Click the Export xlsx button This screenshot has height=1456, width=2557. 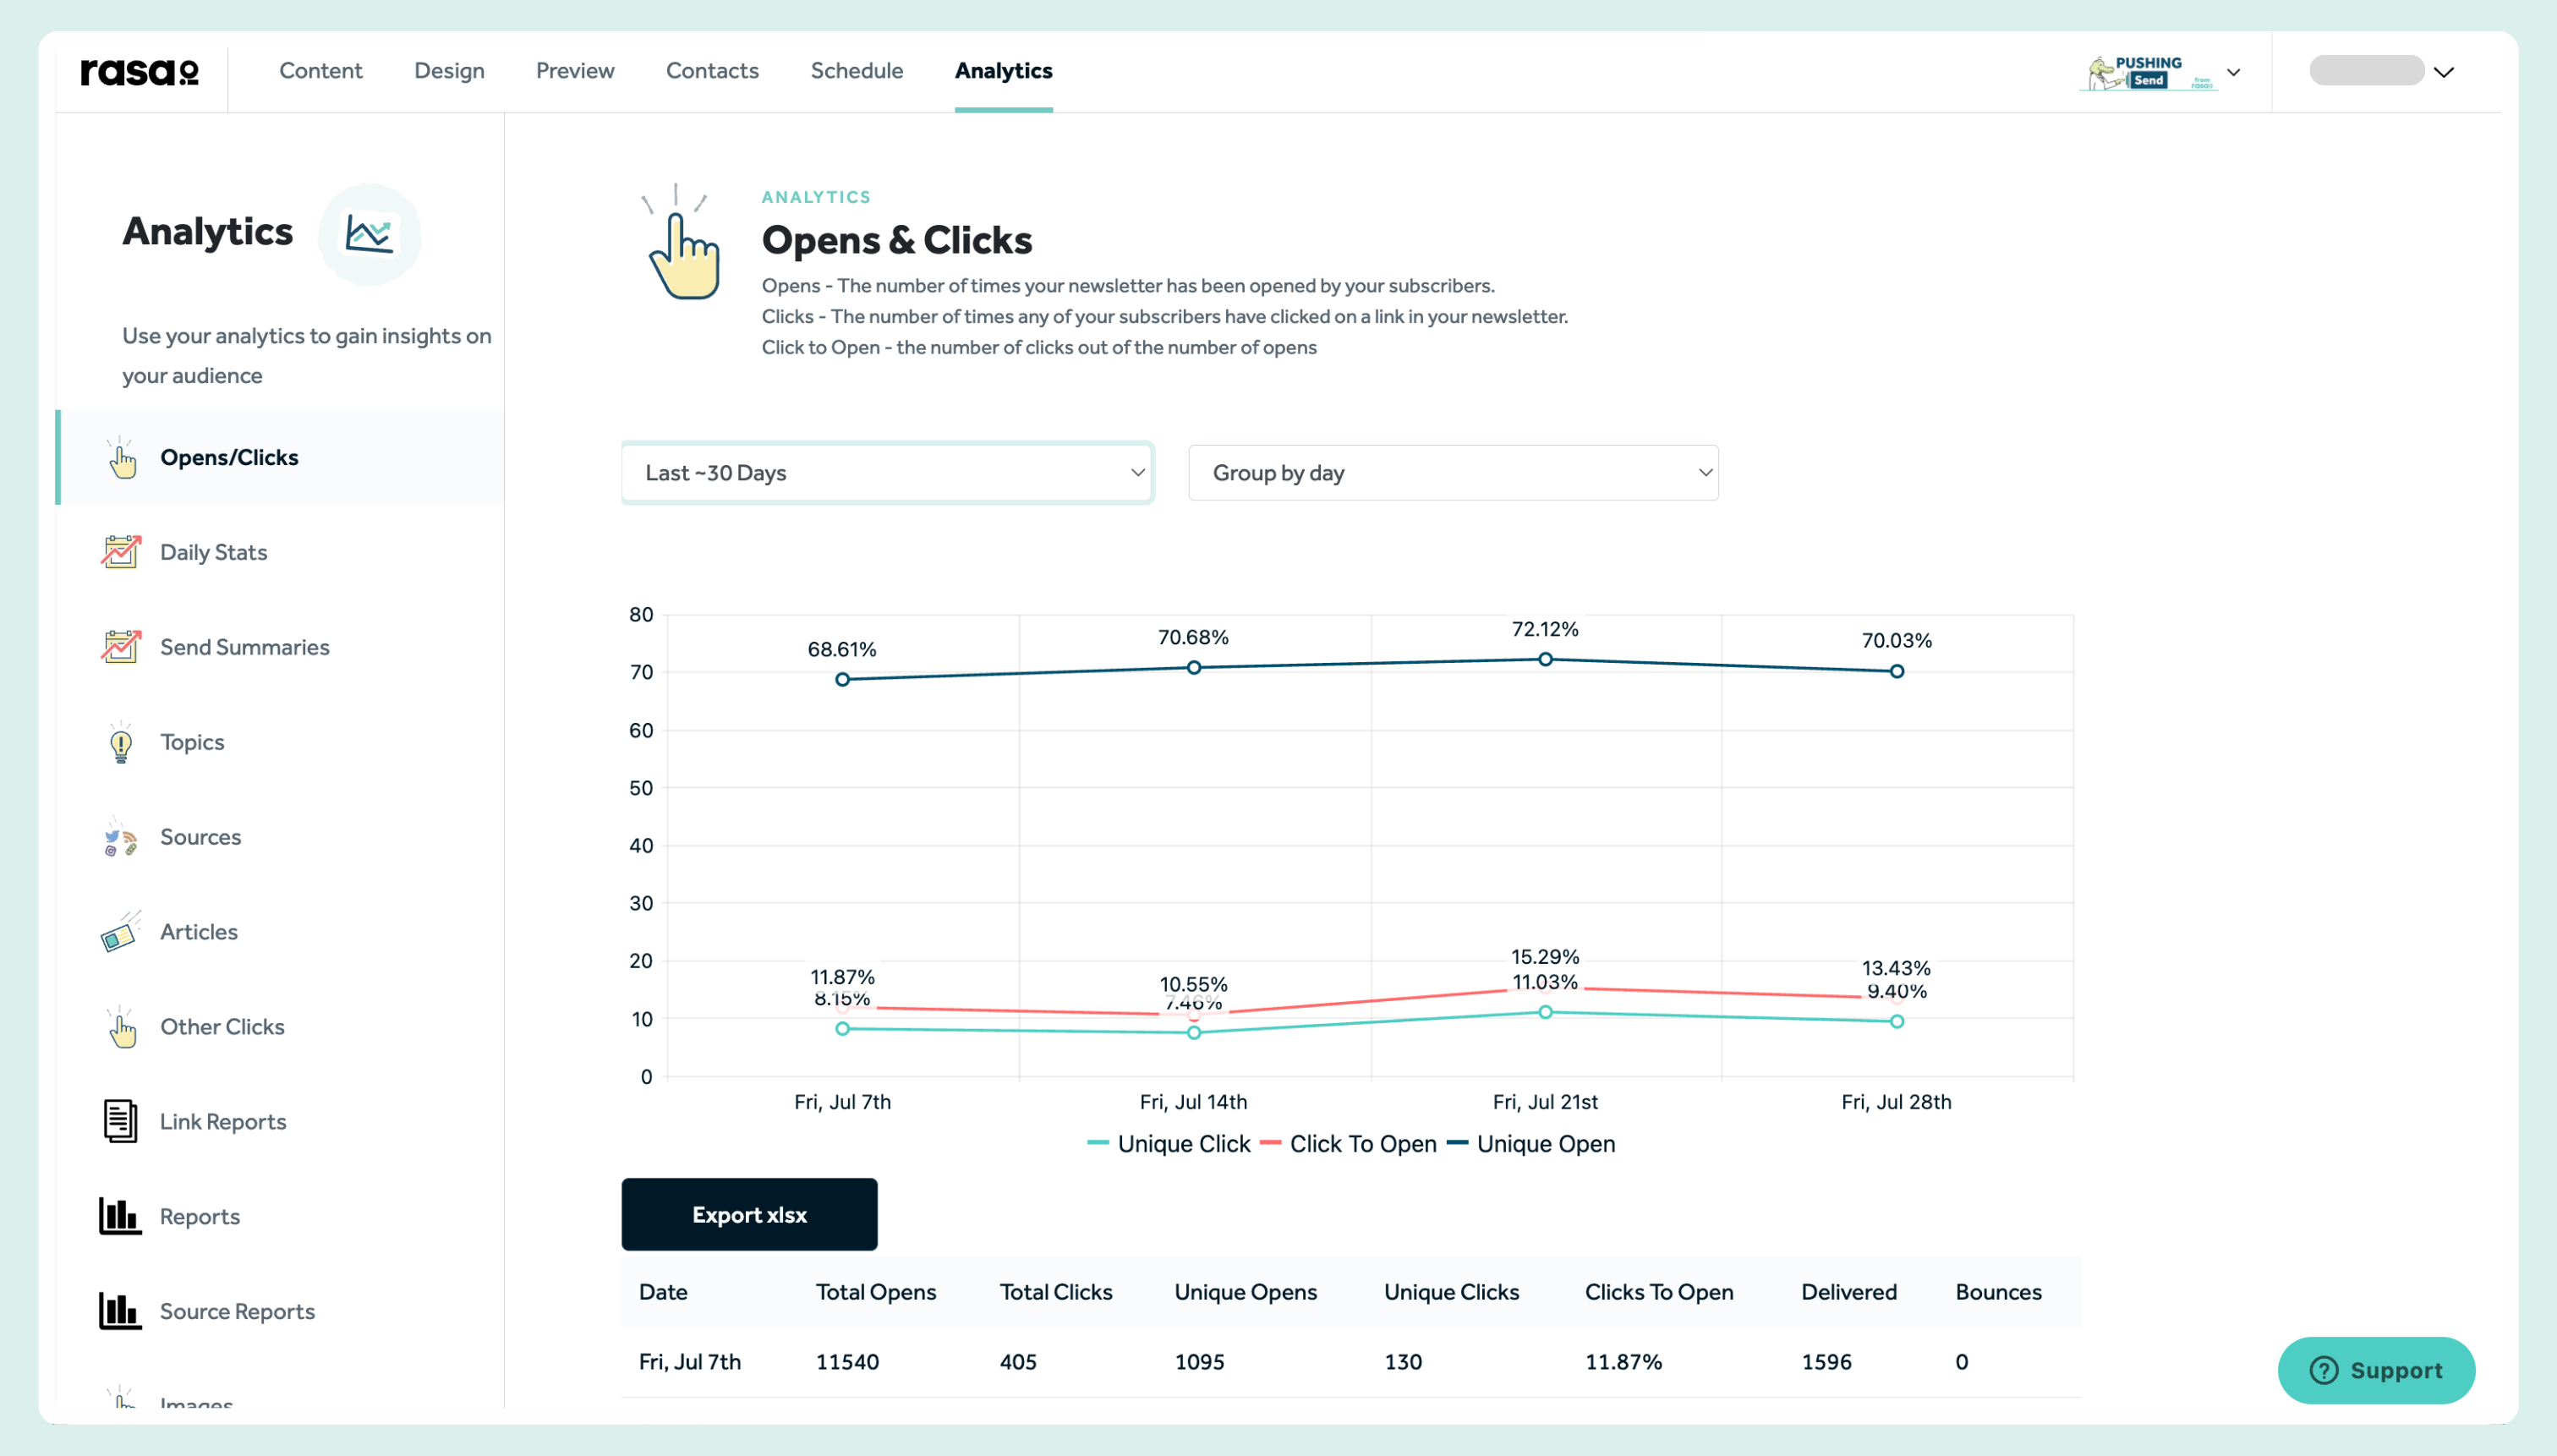(749, 1214)
